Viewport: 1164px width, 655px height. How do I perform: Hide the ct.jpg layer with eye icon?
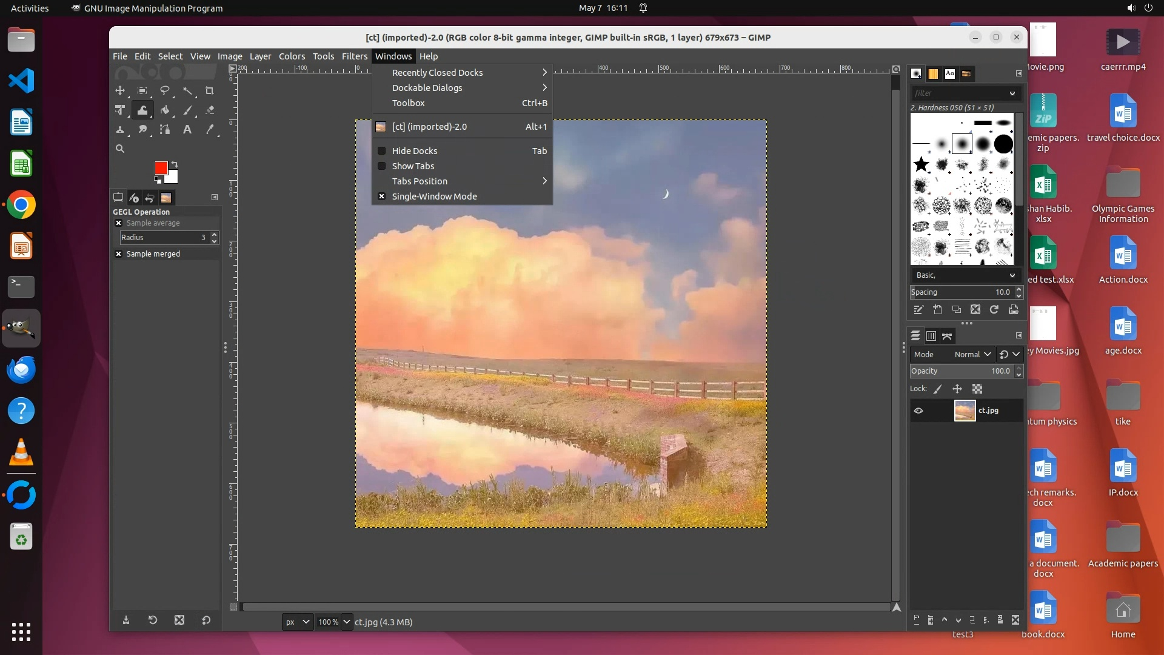point(918,411)
